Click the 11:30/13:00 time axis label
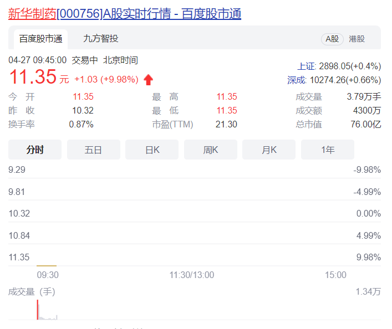The height and width of the screenshot is (329, 392). 192,275
